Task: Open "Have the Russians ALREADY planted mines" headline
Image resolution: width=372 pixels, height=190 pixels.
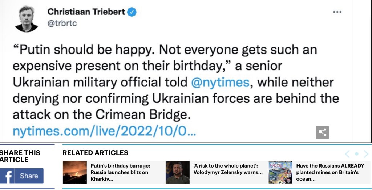Action: pos(330,172)
